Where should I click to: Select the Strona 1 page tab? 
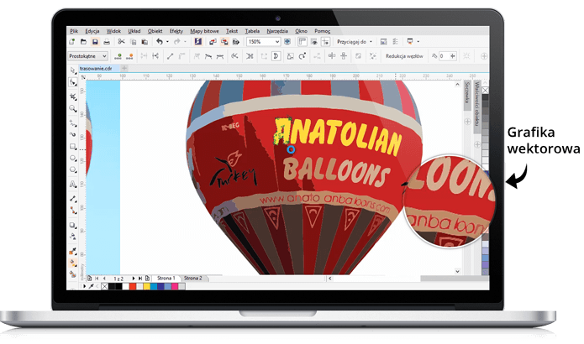(166, 277)
